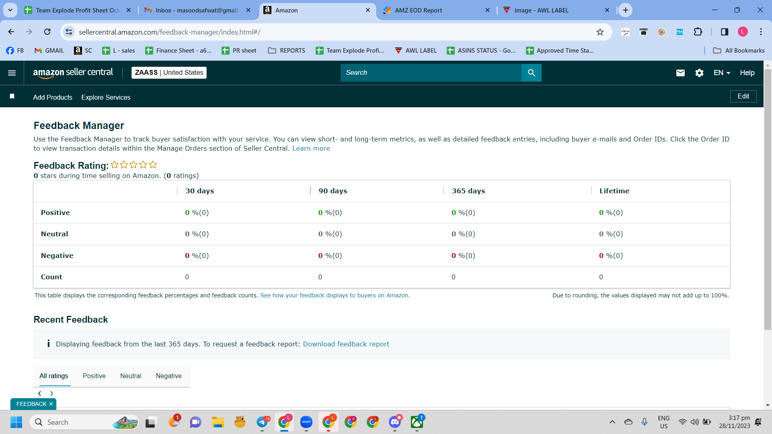Open the settings gear icon

[699, 73]
